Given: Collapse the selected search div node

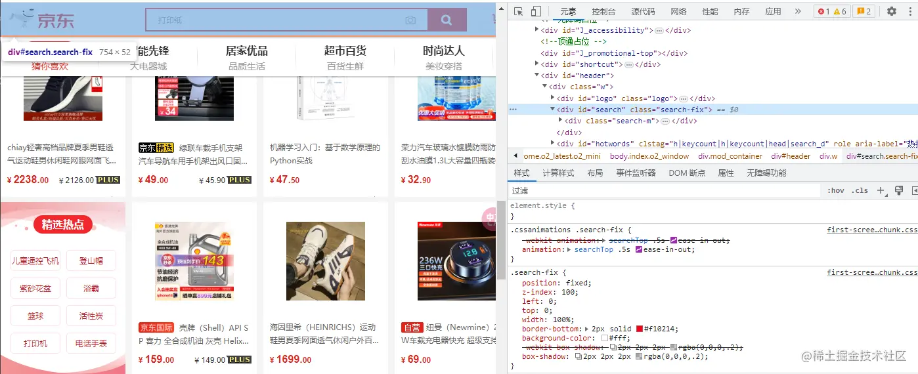Looking at the screenshot, I should point(553,110).
